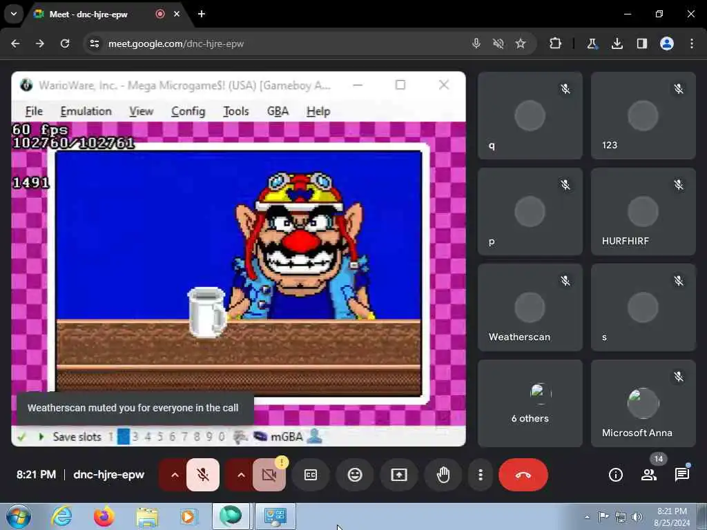Launch Firefox from taskbar

[104, 516]
